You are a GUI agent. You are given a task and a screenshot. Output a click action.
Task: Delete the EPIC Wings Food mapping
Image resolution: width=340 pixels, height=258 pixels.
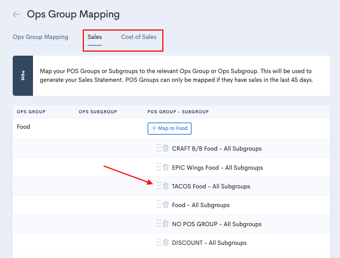click(x=166, y=167)
